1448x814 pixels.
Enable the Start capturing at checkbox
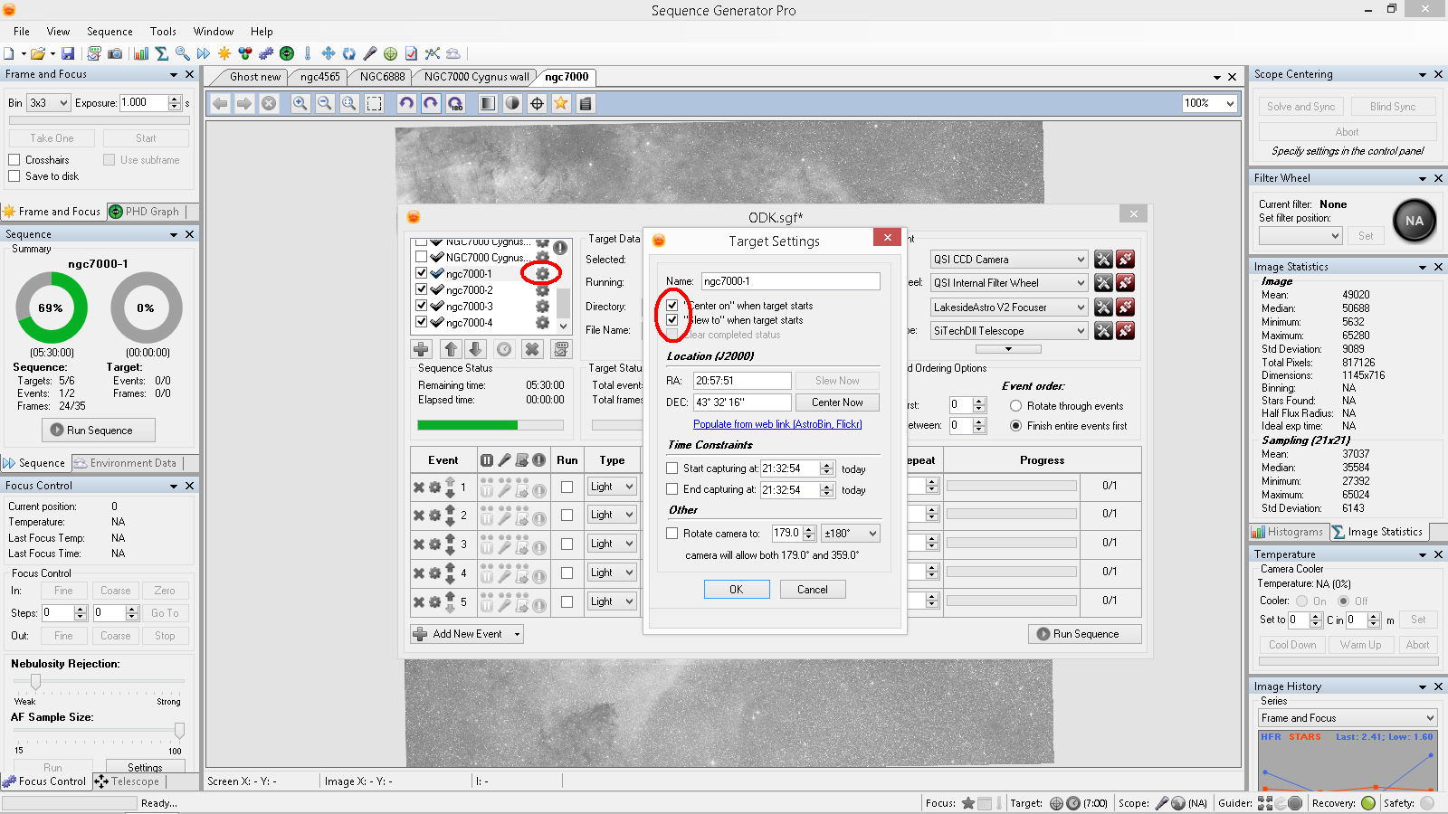[x=672, y=469]
